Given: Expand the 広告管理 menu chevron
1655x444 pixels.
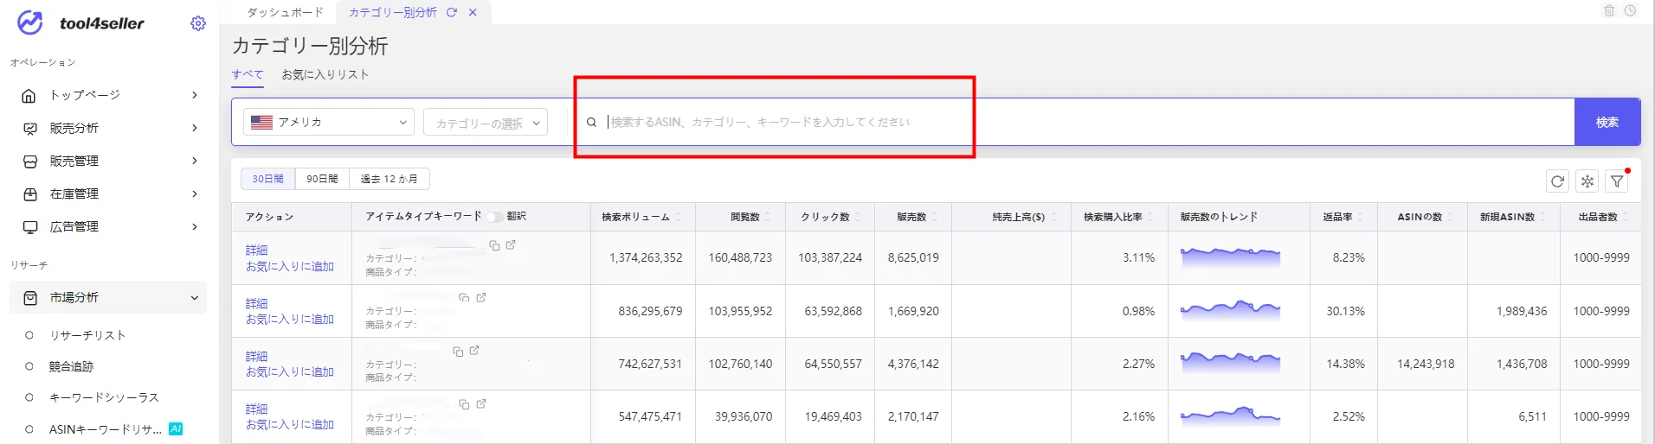Looking at the screenshot, I should [x=194, y=226].
